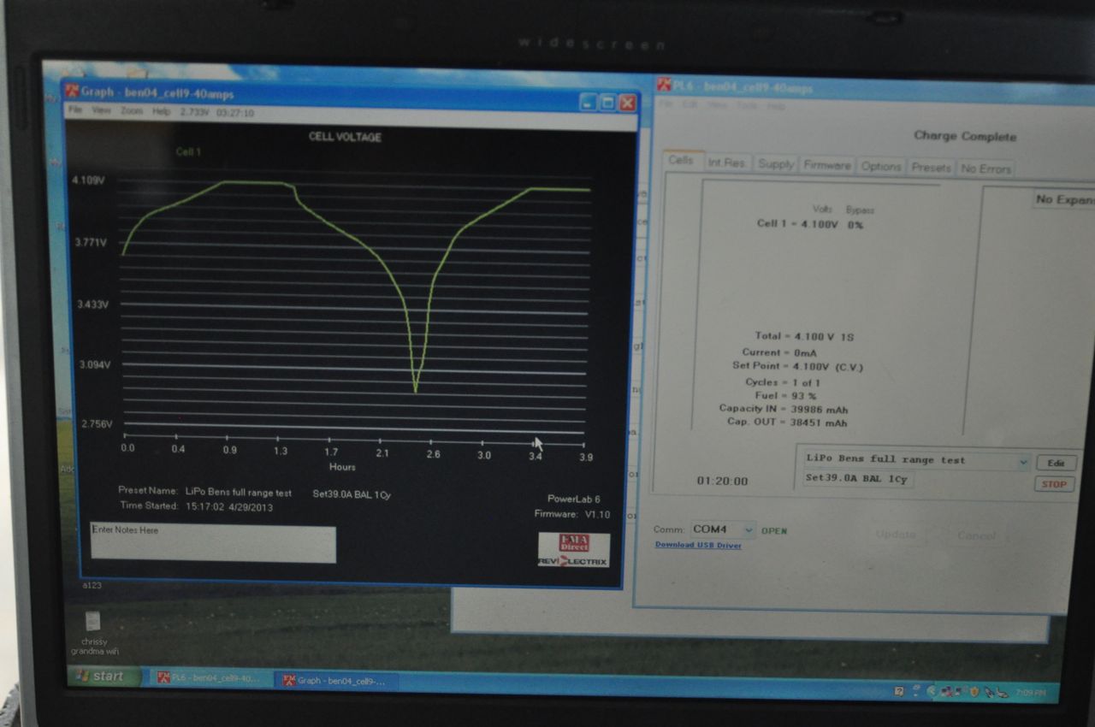1095x727 pixels.
Task: Click the PL6 window title bar icon
Action: [663, 85]
